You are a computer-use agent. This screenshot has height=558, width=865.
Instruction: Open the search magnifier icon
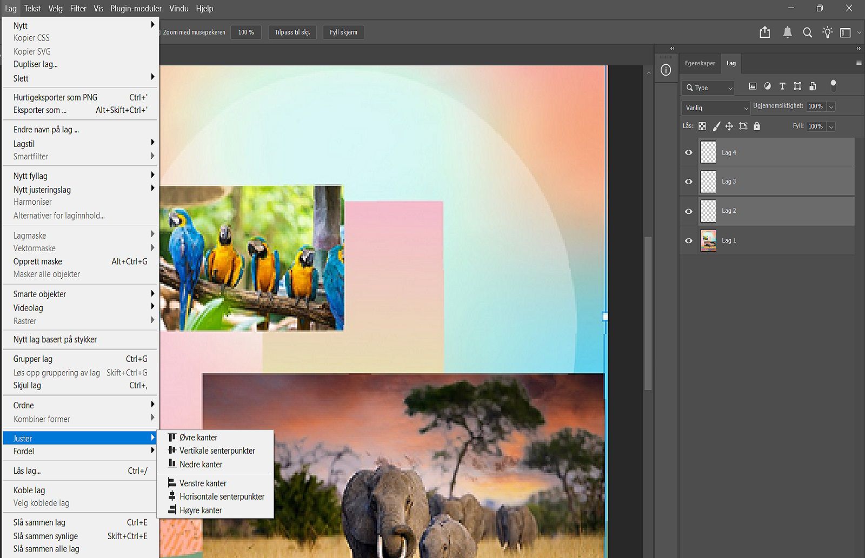[x=808, y=32]
